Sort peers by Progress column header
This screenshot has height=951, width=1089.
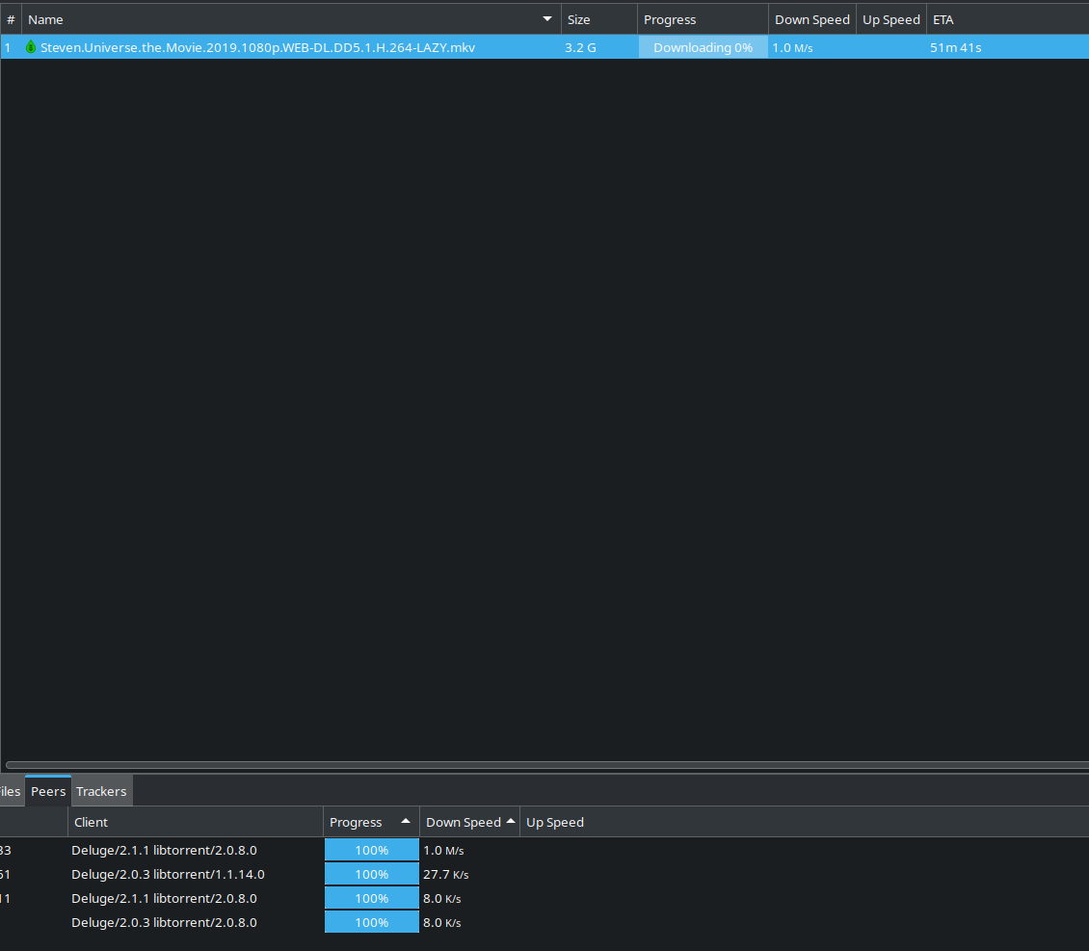(x=371, y=822)
